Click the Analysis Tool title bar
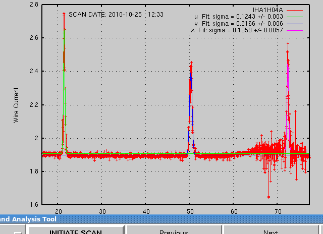 tap(161, 219)
